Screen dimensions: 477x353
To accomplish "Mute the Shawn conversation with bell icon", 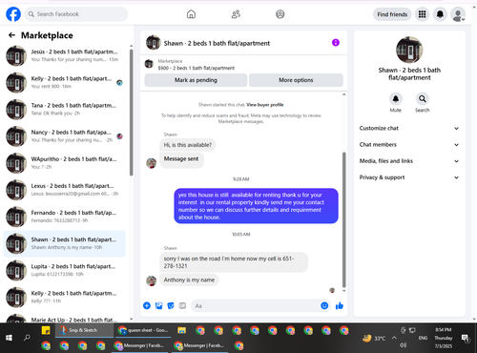I will point(396,99).
